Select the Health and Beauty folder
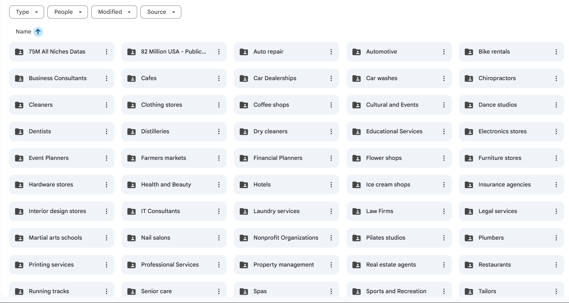This screenshot has height=303, width=569. 174,185
